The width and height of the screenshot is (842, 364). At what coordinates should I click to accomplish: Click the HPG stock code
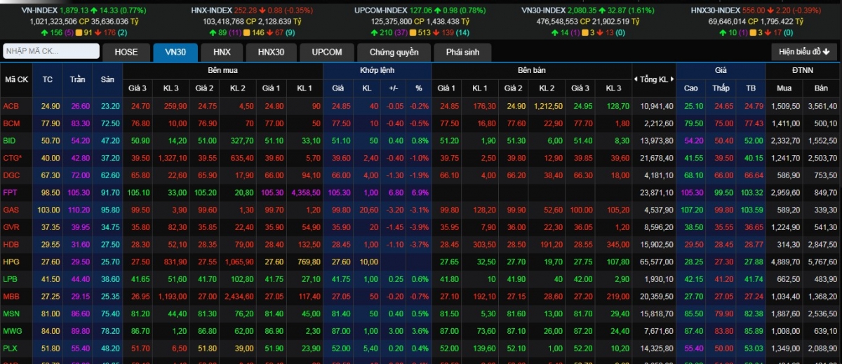[11, 262]
